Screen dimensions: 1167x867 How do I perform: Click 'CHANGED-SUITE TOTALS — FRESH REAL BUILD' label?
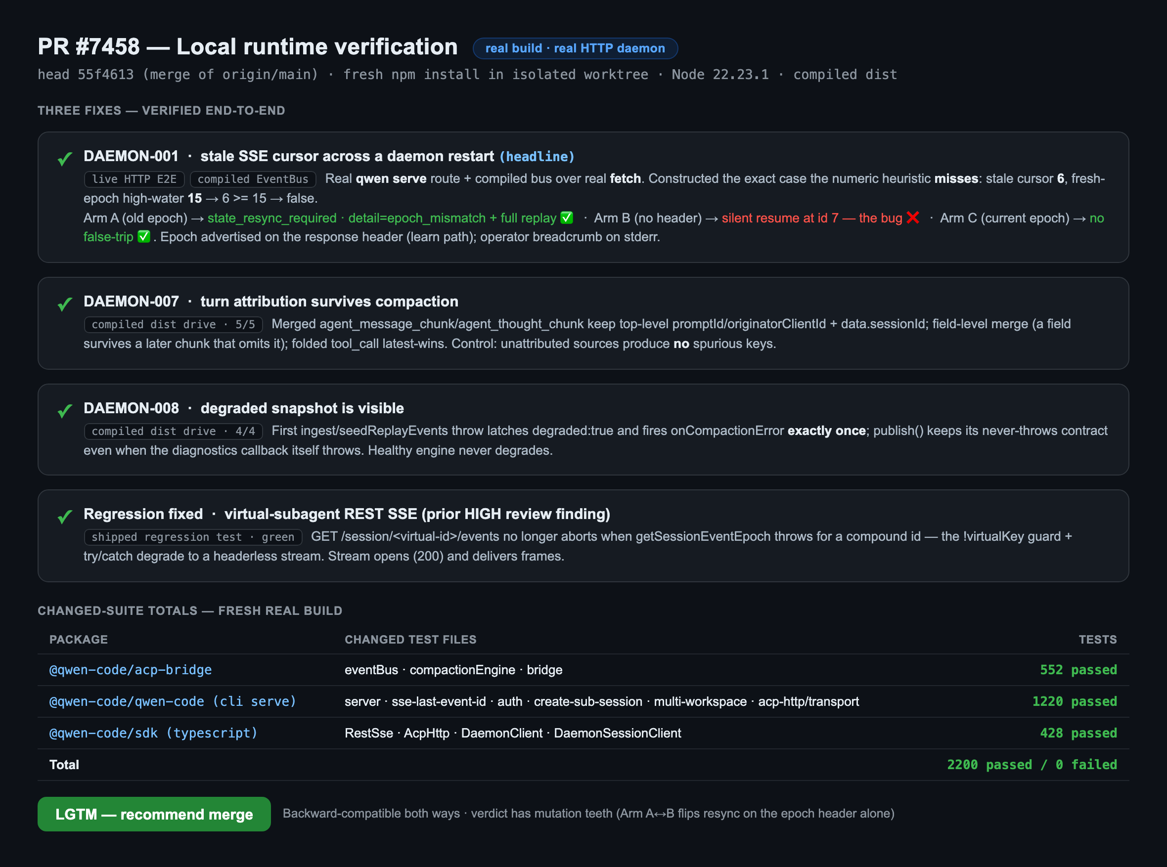click(x=190, y=611)
